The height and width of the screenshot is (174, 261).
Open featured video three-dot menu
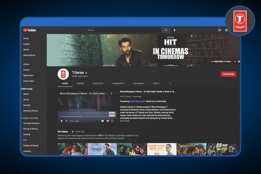[112, 94]
